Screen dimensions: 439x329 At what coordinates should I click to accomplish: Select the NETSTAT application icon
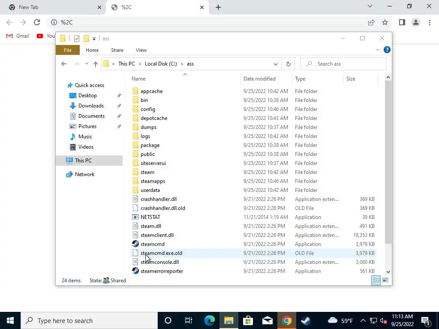(x=135, y=217)
